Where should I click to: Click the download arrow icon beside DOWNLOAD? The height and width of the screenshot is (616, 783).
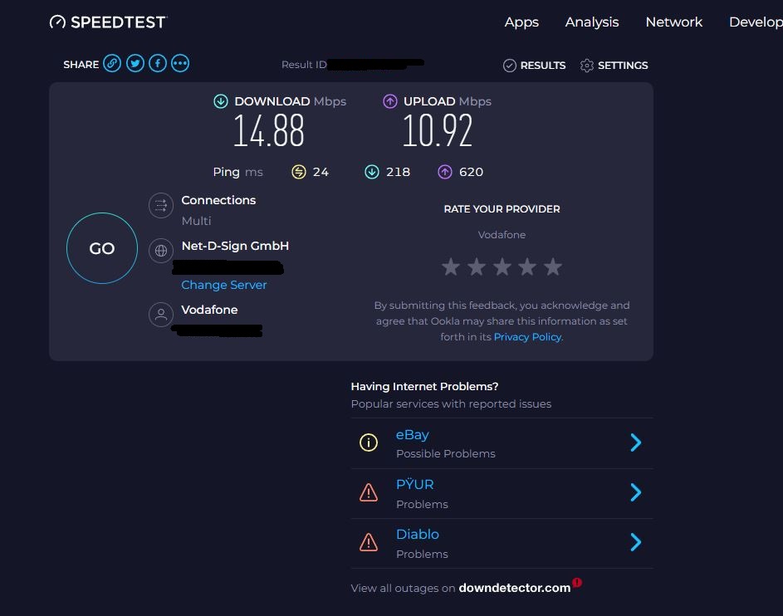tap(221, 101)
